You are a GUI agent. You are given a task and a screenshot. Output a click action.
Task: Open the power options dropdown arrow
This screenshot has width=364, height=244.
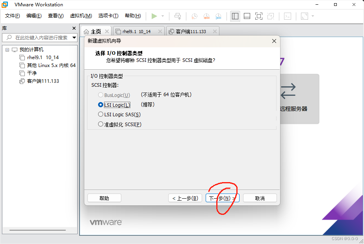tap(162, 16)
